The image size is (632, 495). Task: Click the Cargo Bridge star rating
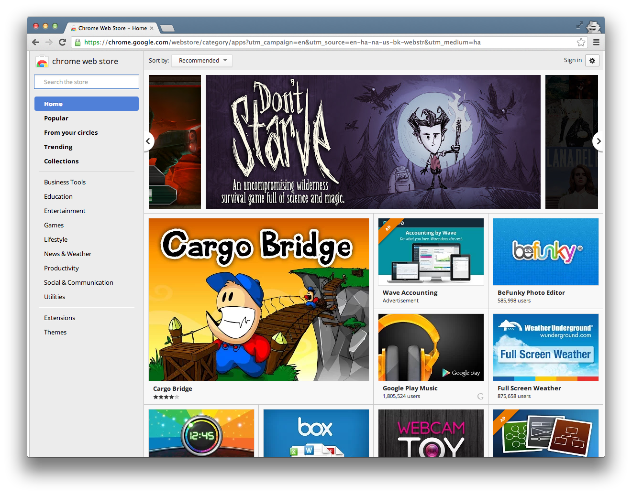[x=166, y=397]
